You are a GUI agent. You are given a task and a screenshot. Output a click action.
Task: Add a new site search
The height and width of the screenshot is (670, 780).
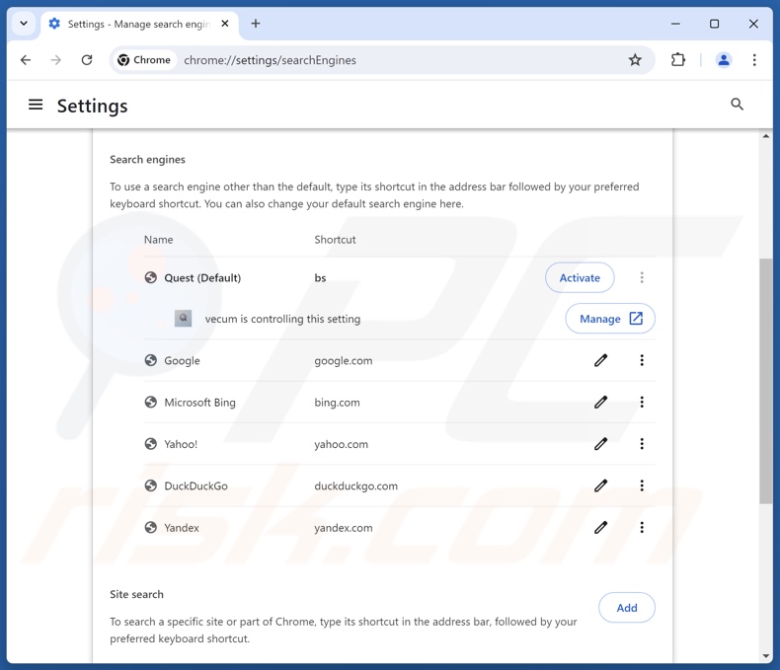click(627, 608)
